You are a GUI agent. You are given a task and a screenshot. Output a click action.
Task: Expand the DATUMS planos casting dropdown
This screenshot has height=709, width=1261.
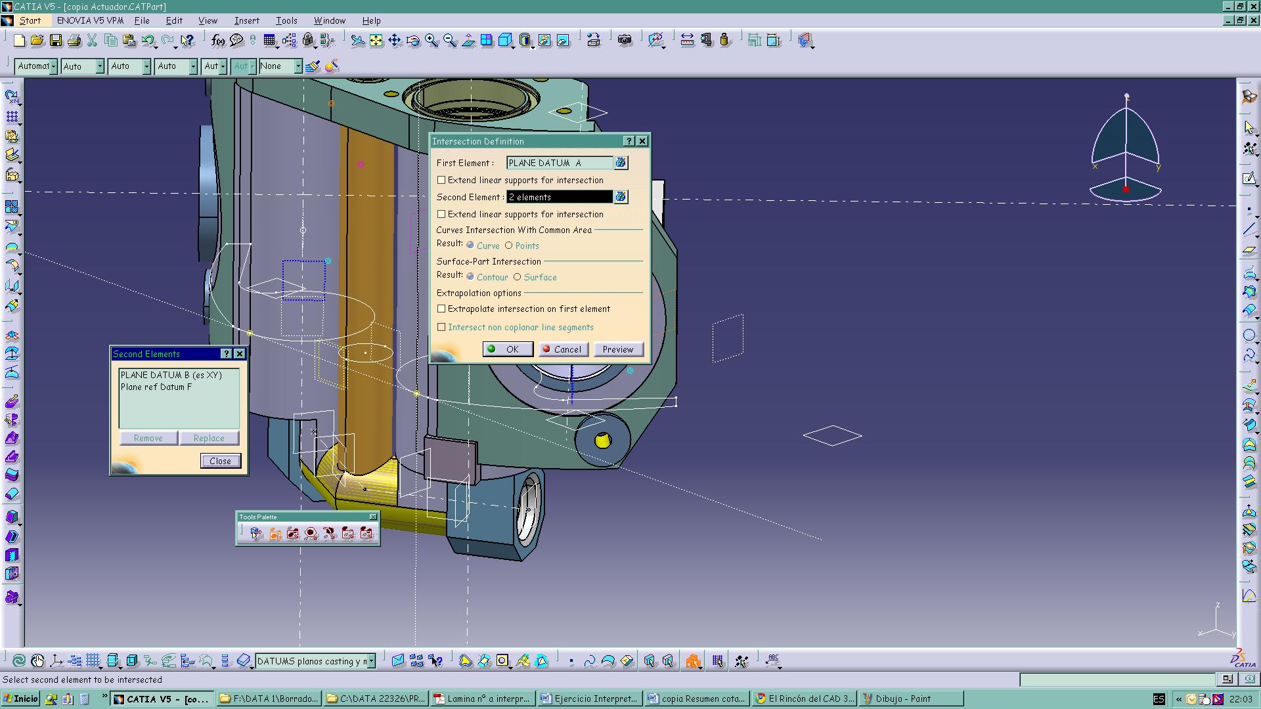point(372,661)
